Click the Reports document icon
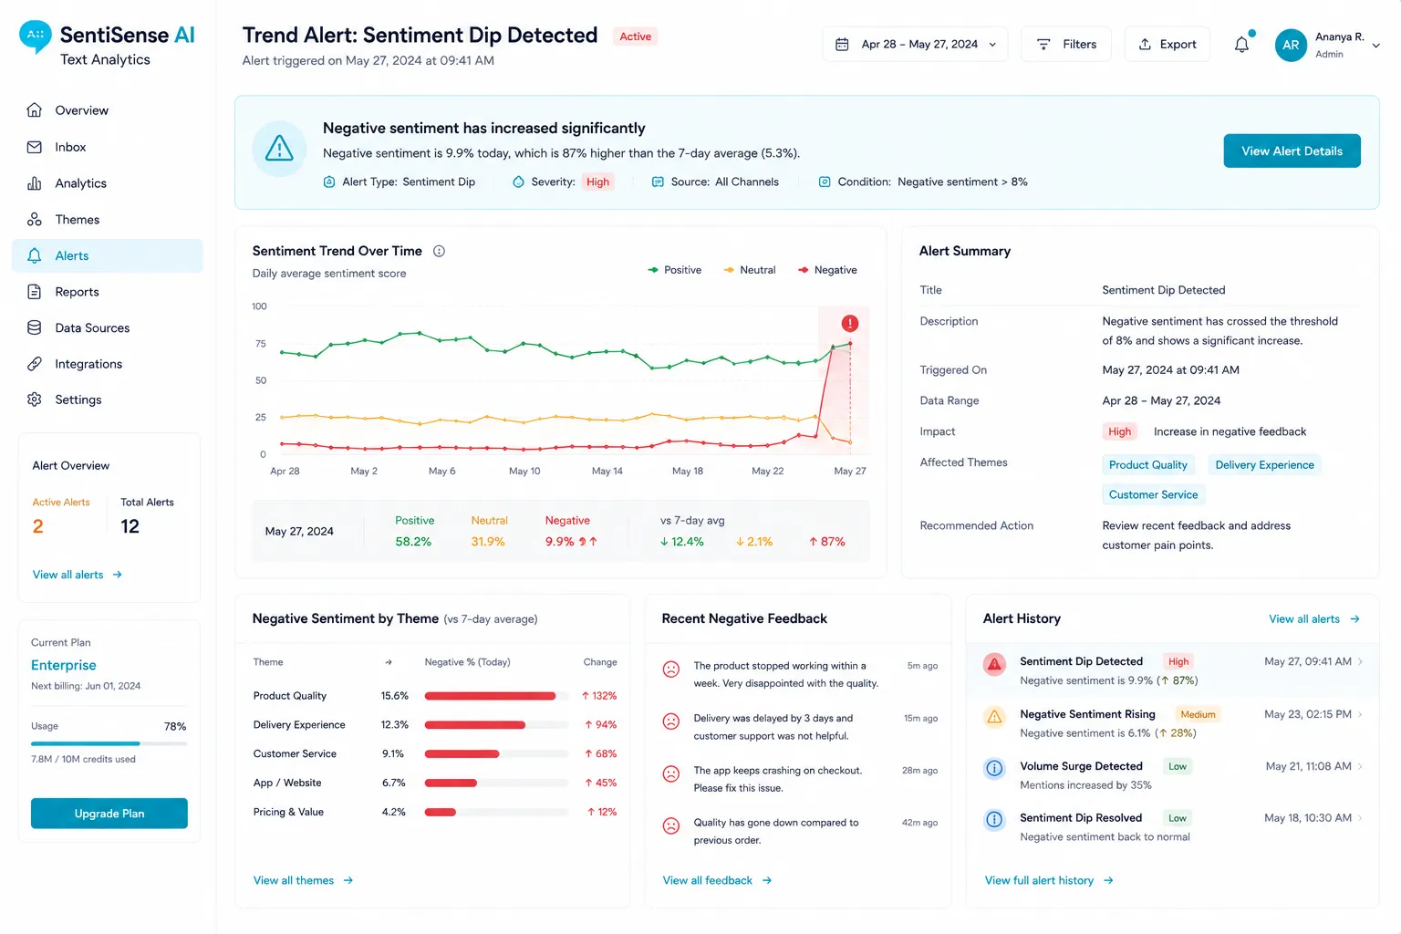Image resolution: width=1401 pixels, height=934 pixels. click(x=35, y=292)
